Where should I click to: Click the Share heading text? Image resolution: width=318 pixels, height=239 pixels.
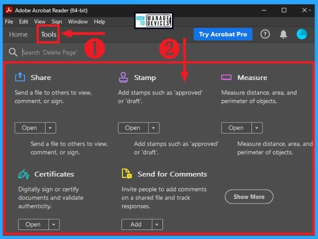[x=41, y=77]
